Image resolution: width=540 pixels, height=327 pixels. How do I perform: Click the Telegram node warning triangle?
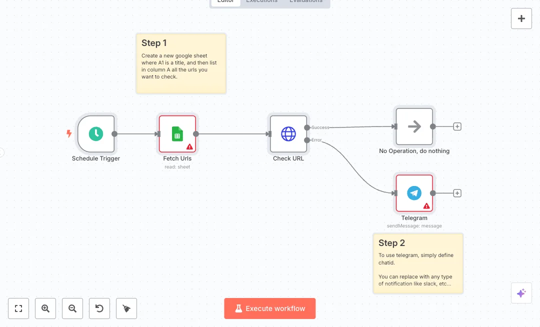(426, 205)
